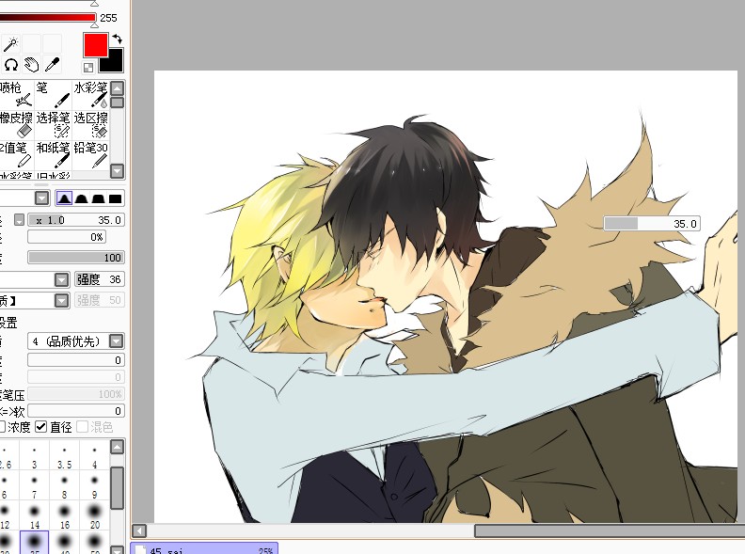
Task: Select brush size preset 20
Action: [x=95, y=516]
